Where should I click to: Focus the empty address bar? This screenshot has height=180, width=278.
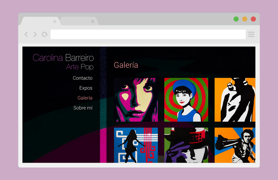coord(148,34)
